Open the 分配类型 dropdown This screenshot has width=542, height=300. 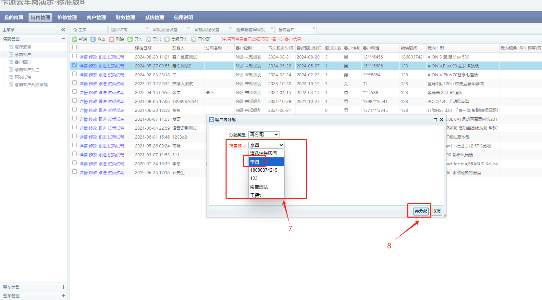[264, 135]
